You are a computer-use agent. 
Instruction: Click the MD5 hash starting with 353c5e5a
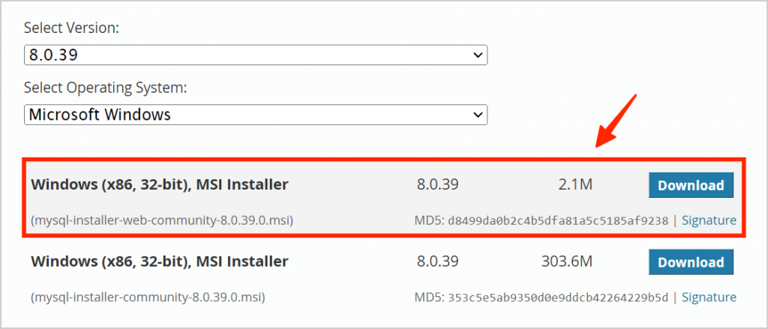coord(558,298)
